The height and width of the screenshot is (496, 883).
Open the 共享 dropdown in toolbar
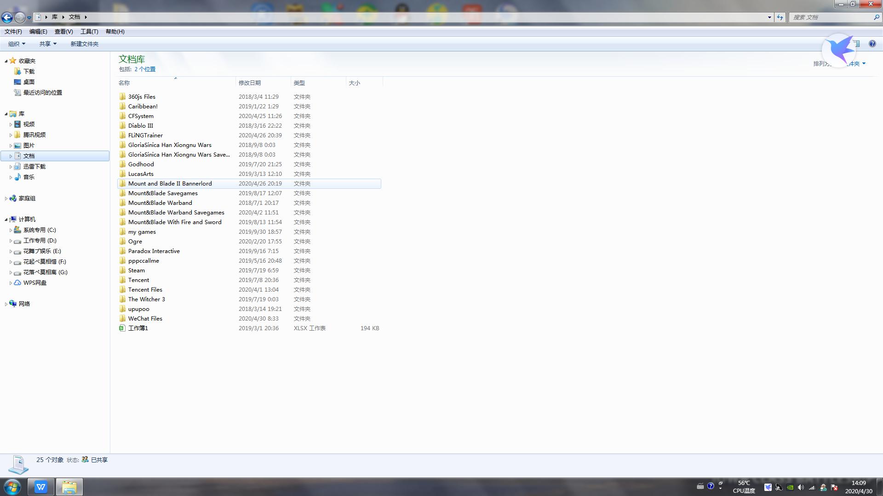pos(48,44)
